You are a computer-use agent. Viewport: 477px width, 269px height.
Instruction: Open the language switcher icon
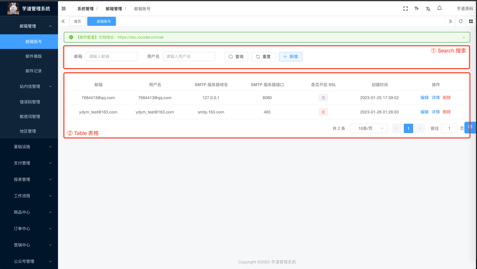tap(428, 8)
